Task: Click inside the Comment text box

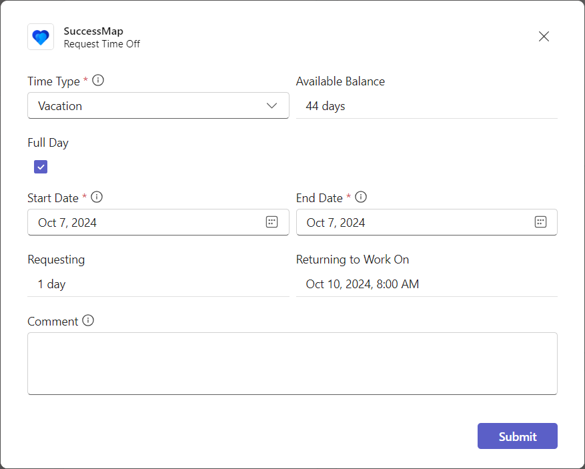Action: click(292, 364)
